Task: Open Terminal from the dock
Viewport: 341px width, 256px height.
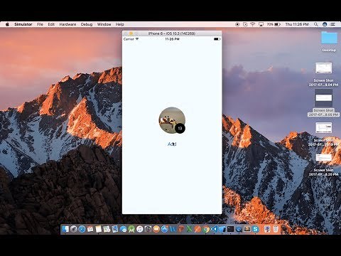Action: coord(231,229)
